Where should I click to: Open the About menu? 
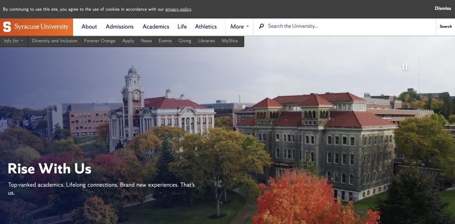coord(89,27)
